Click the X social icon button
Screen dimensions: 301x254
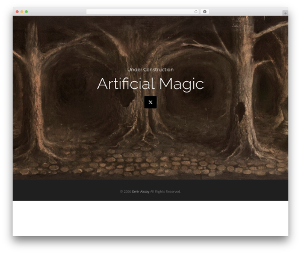pos(150,102)
